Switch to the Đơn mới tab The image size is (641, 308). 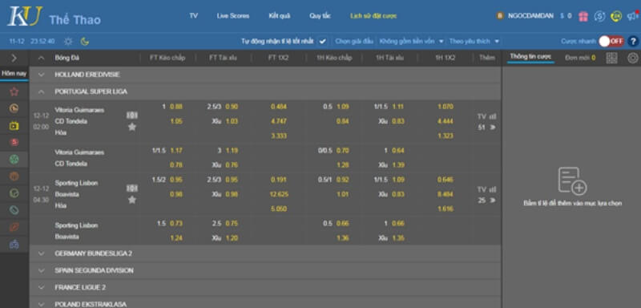(580, 58)
